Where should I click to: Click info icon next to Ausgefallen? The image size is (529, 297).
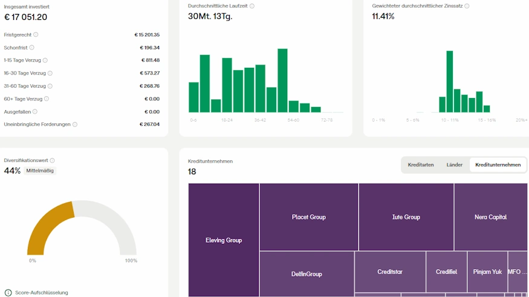(35, 111)
